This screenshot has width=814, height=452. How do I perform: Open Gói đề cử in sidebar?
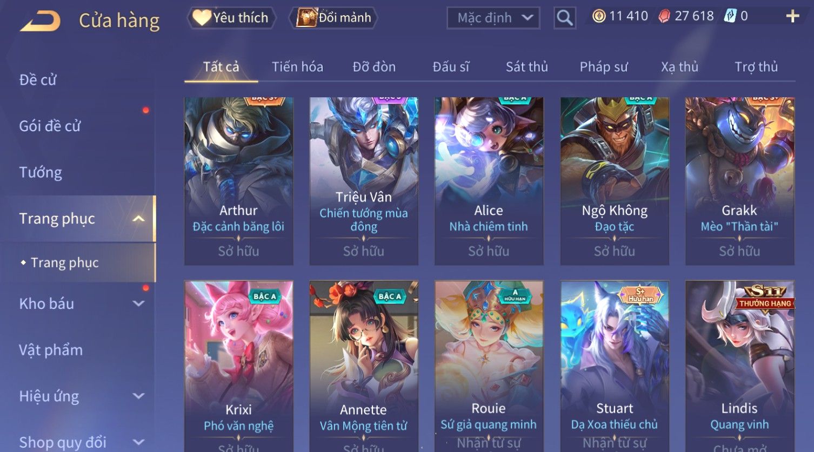50,126
